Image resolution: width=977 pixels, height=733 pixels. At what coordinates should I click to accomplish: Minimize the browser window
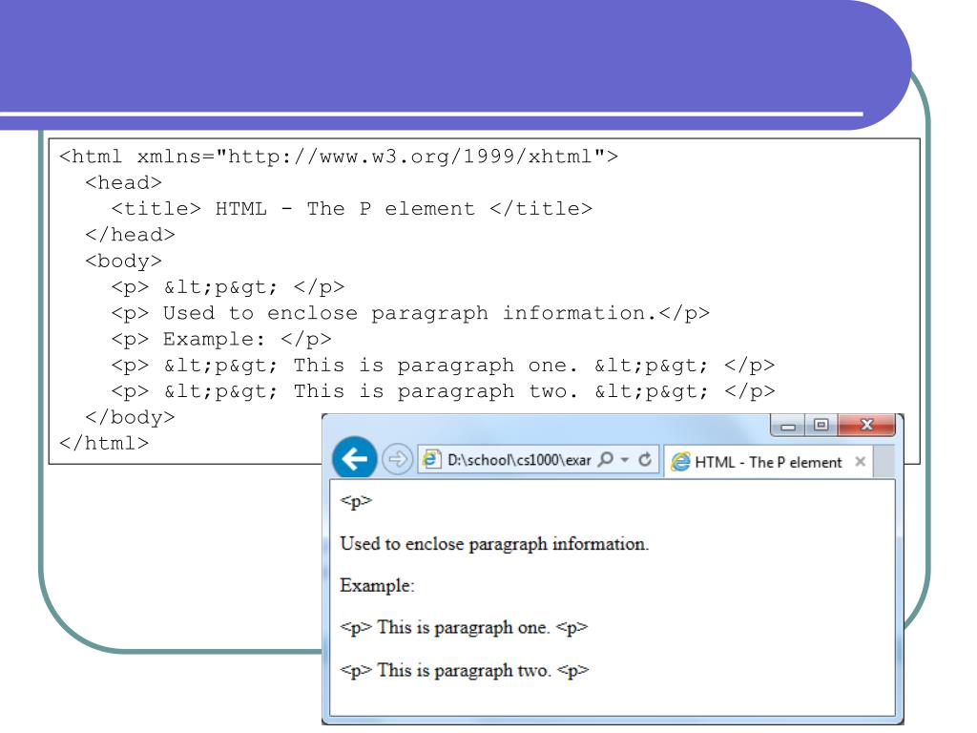(787, 425)
